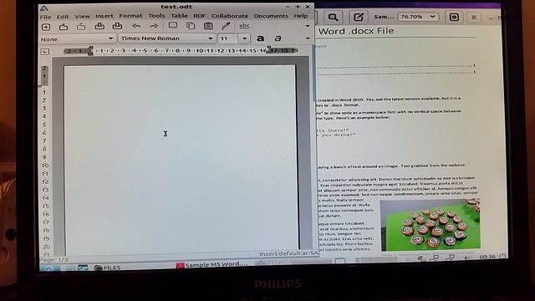Redo the last action
The height and width of the screenshot is (301, 535).
coord(154,26)
